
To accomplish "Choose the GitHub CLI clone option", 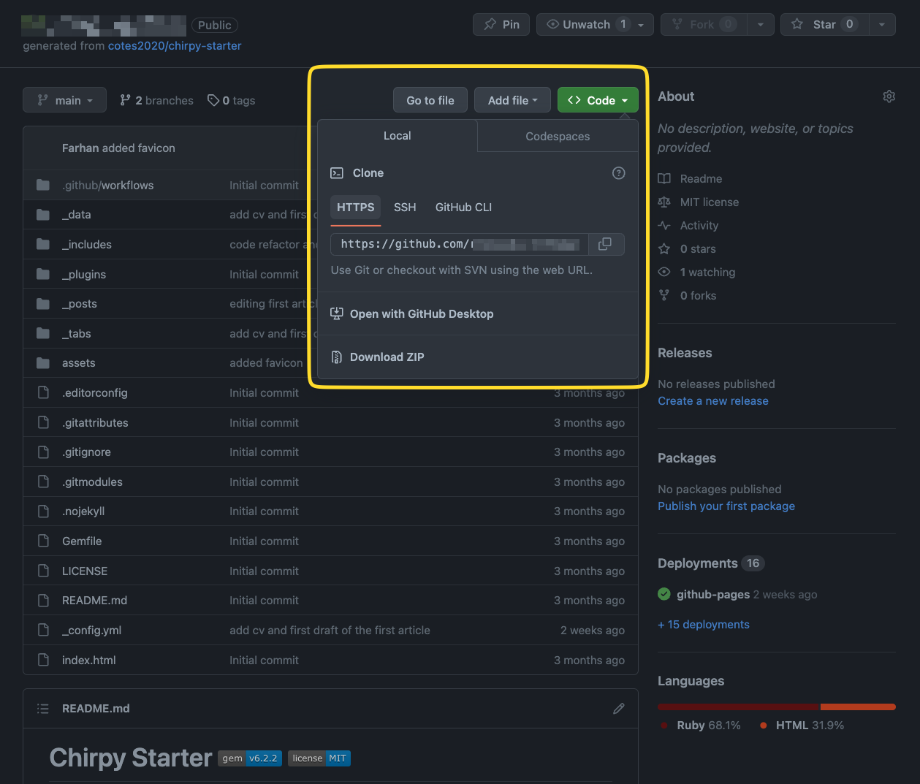I will pyautogui.click(x=463, y=208).
